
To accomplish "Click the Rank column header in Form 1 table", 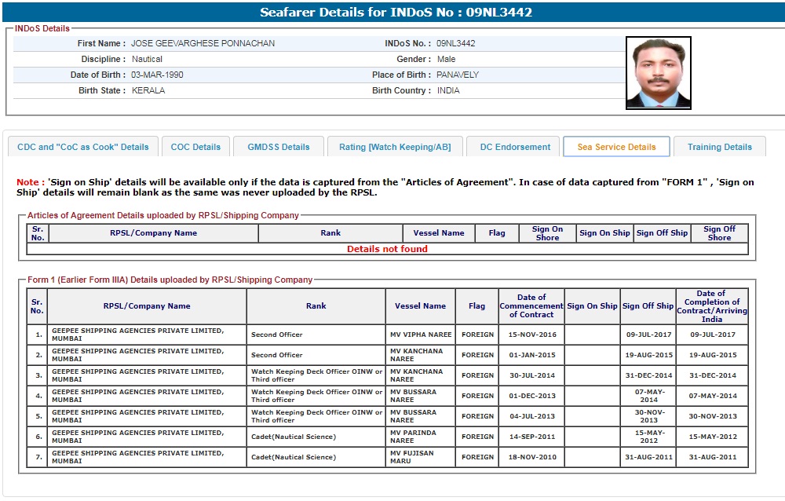I will (316, 306).
